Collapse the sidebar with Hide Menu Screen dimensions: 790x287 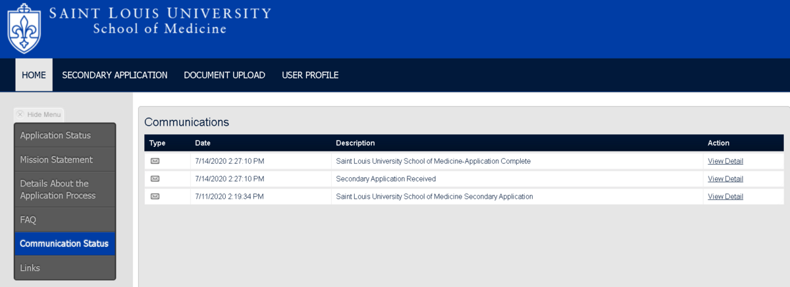(x=39, y=115)
